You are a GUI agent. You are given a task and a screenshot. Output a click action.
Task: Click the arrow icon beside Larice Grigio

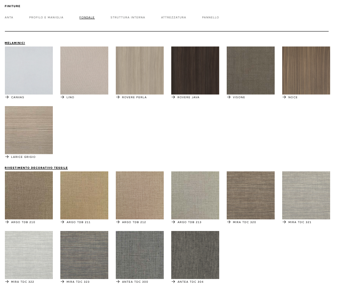click(x=7, y=157)
